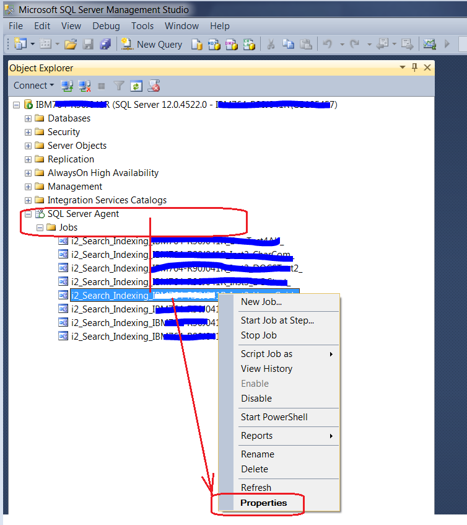Click the Copy toolbar icon
This screenshot has width=467, height=525.
(288, 44)
